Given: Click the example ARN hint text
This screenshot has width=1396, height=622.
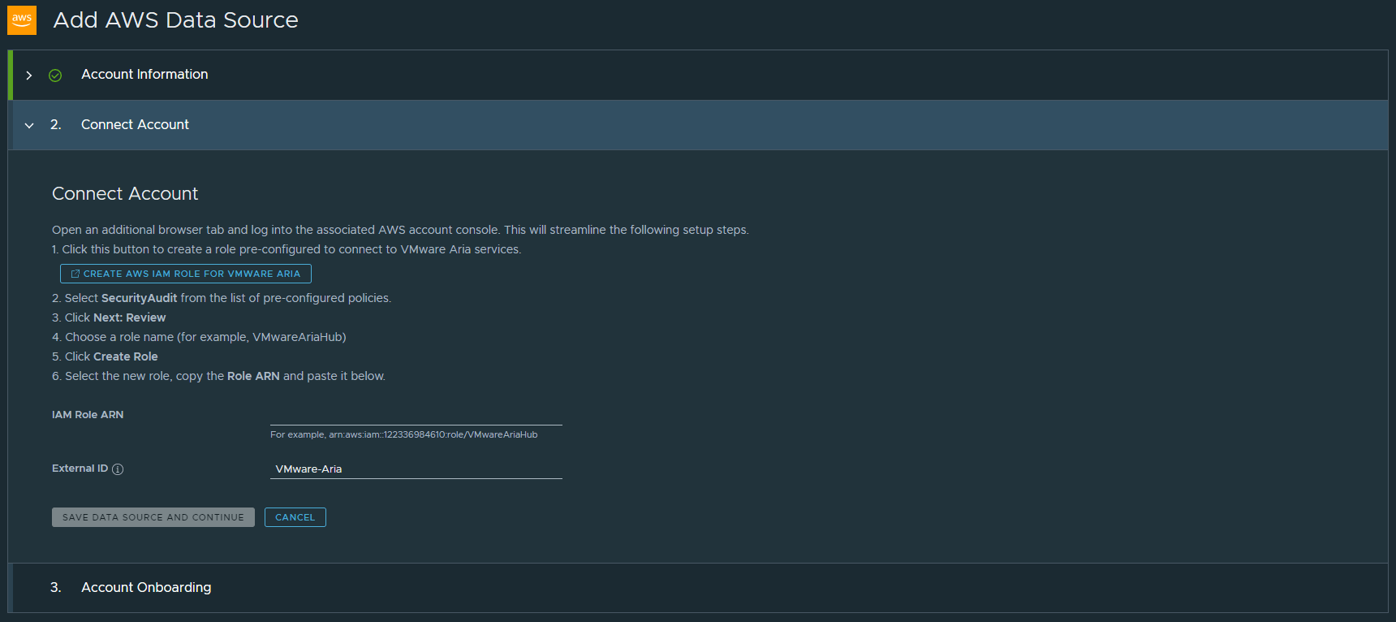Looking at the screenshot, I should [404, 434].
